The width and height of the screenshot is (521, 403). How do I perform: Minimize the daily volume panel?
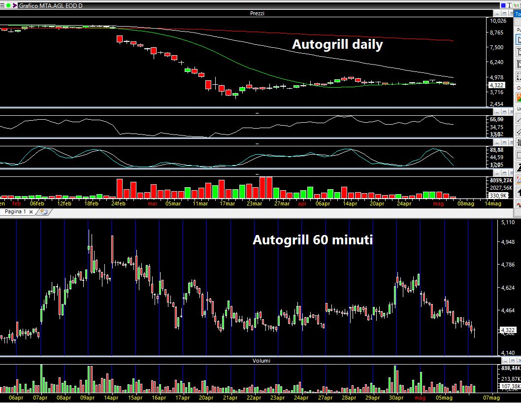coord(497,173)
